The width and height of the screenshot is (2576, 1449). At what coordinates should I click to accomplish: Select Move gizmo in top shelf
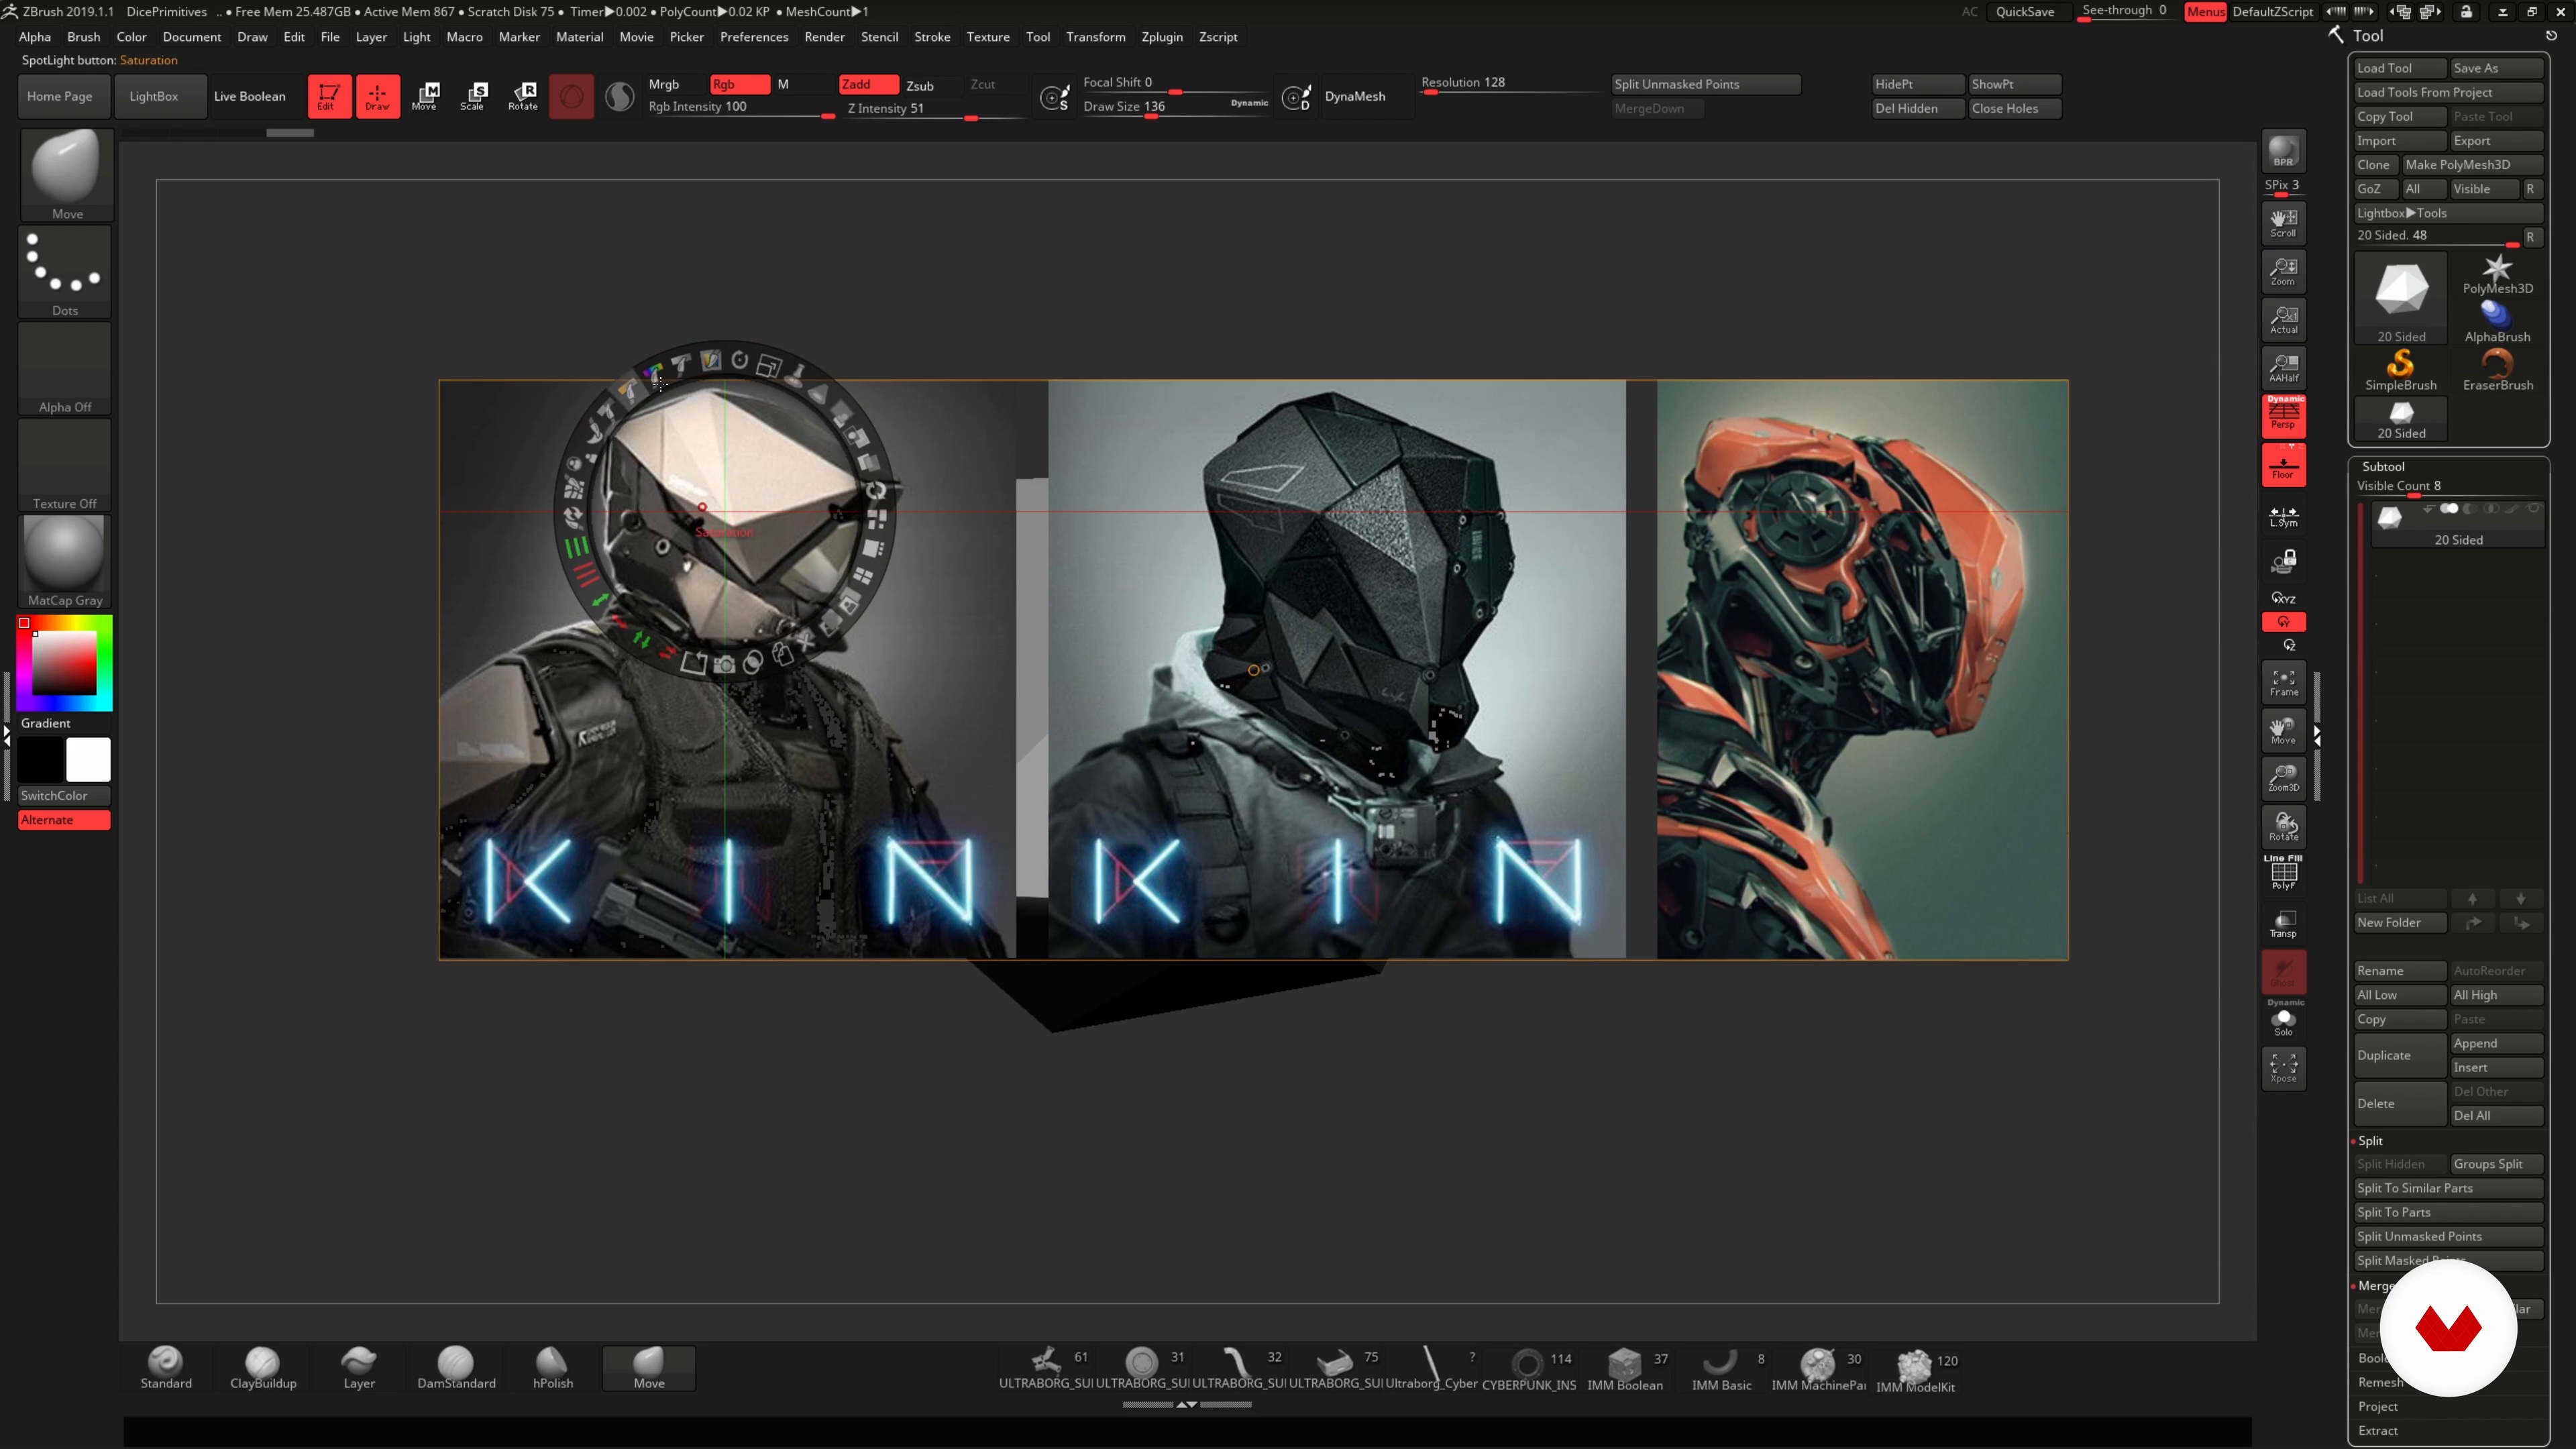[x=425, y=96]
